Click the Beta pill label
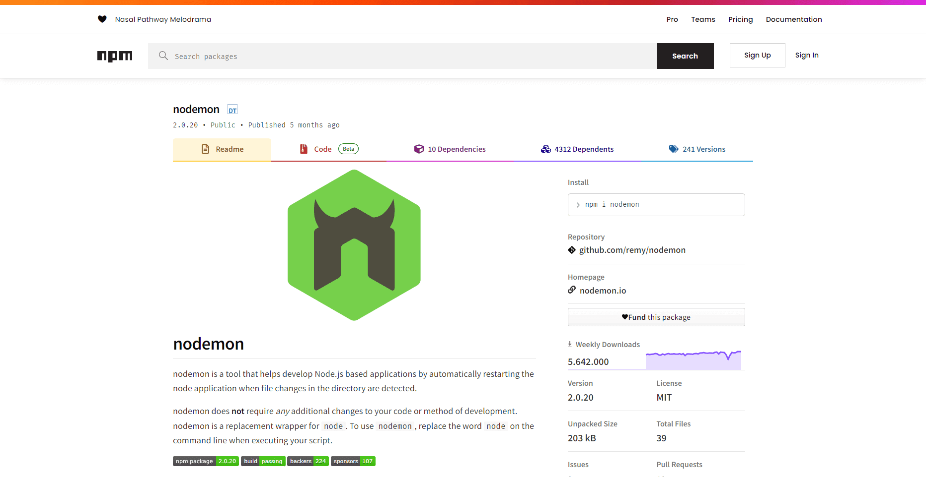Viewport: 926px width, 477px height. pyautogui.click(x=348, y=149)
